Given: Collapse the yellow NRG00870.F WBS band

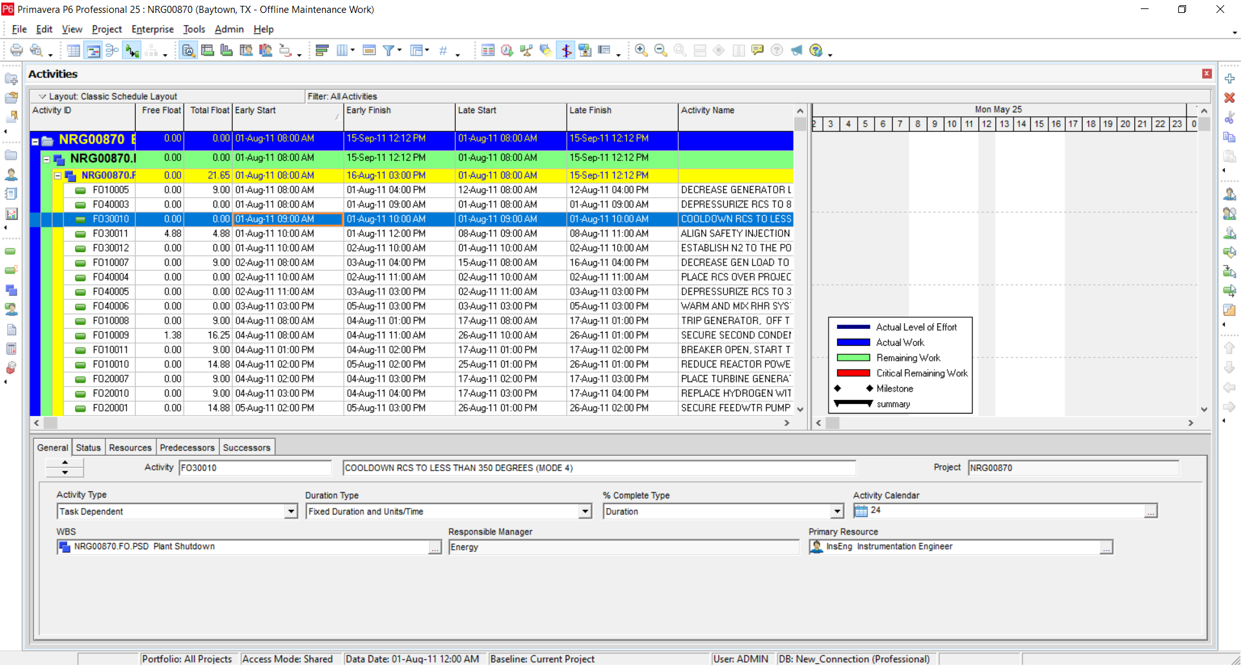Looking at the screenshot, I should coord(58,176).
